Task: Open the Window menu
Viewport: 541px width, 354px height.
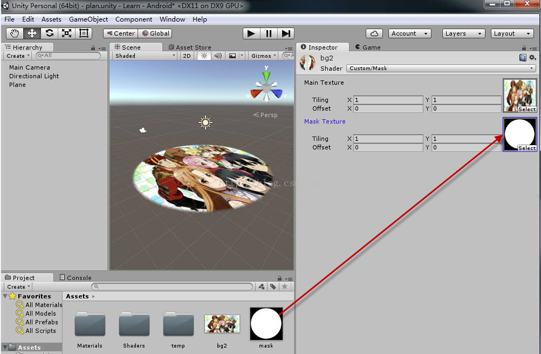Action: click(172, 19)
